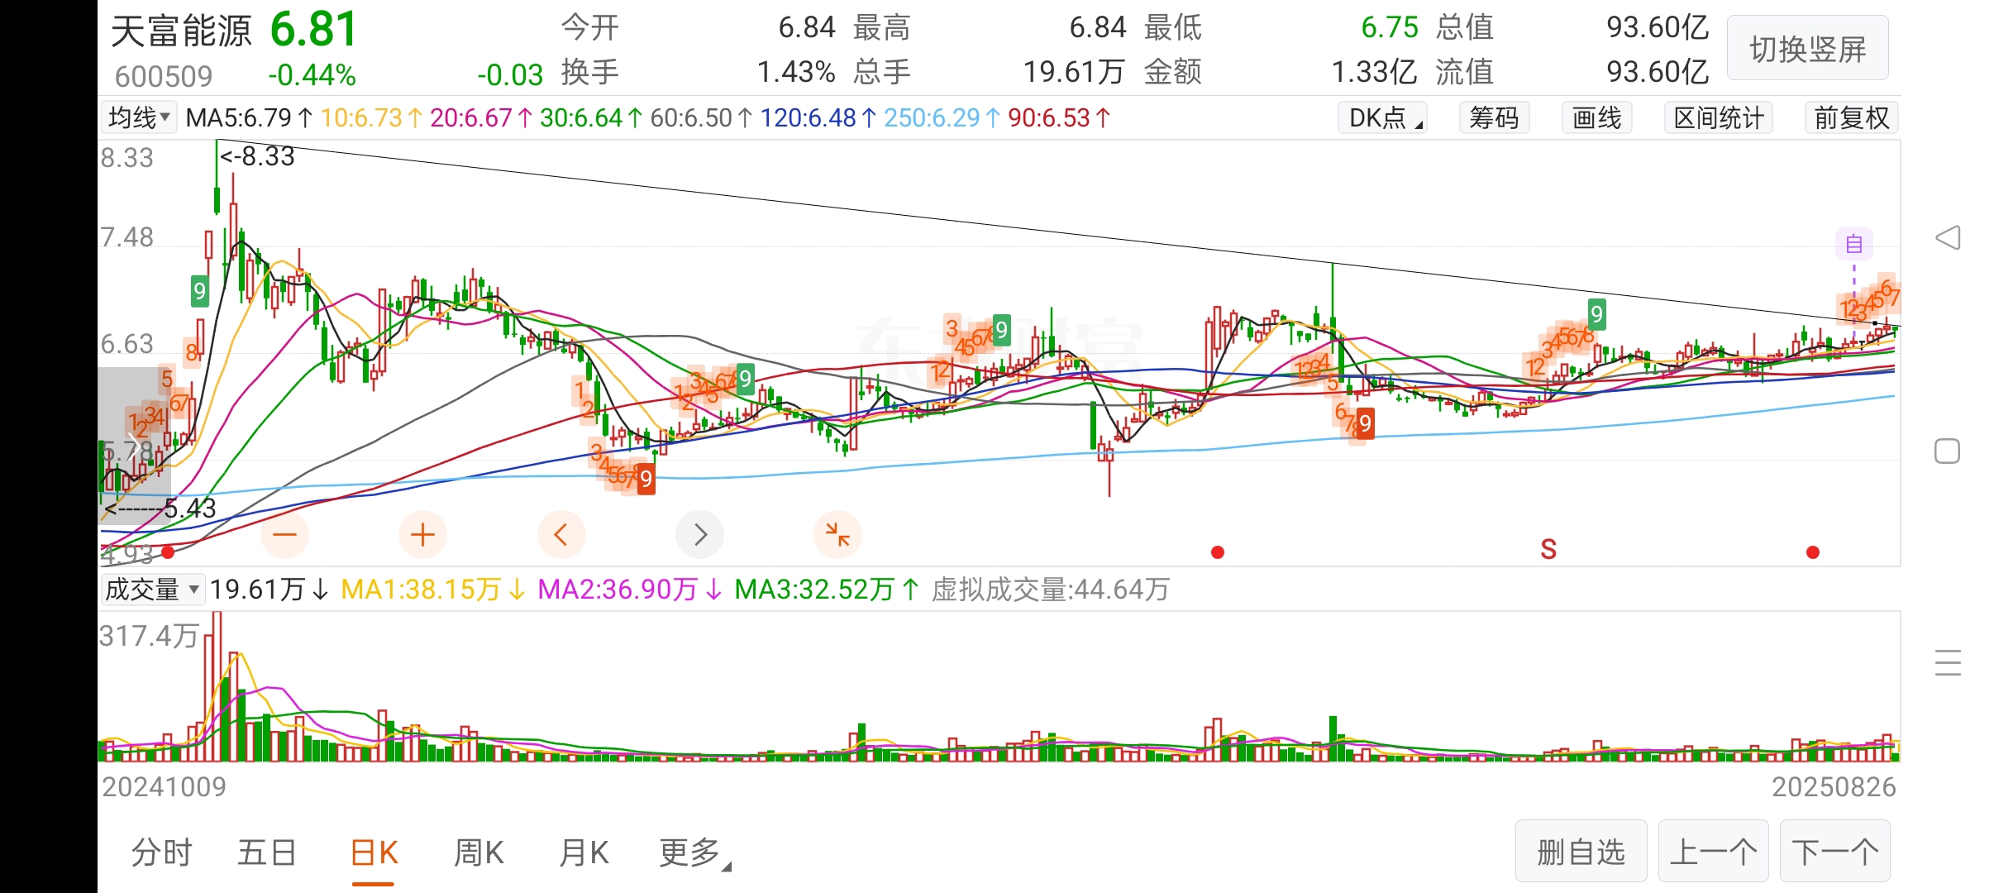1994x893 pixels.
Task: Tap the red 9 badge at chart low
Action: click(646, 479)
